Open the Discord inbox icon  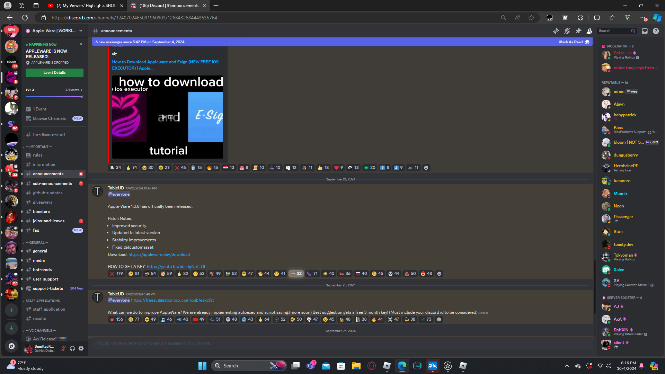(x=645, y=31)
